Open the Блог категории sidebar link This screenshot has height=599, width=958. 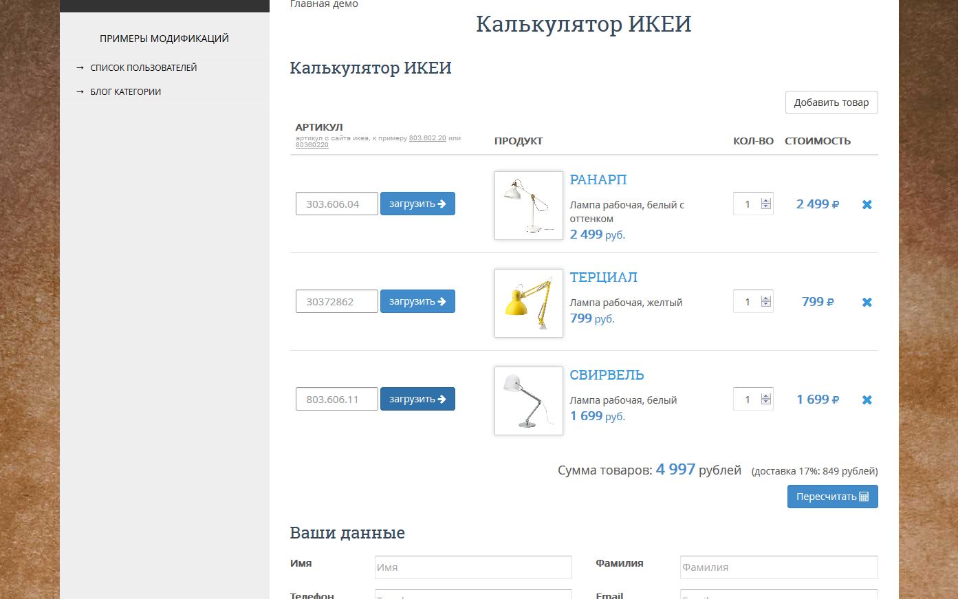tap(126, 91)
